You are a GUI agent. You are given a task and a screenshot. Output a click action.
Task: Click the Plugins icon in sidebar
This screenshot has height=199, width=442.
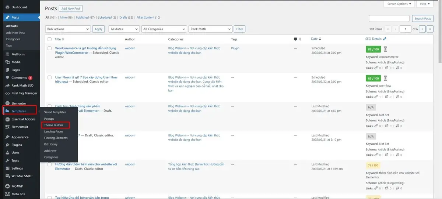coord(7,145)
